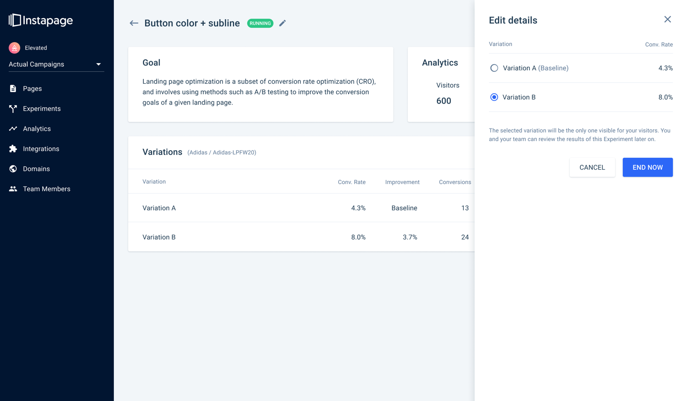Click the Elevated workspace avatar icon

14,48
